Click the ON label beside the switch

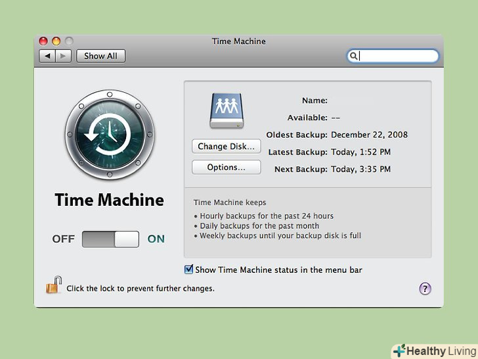(156, 239)
